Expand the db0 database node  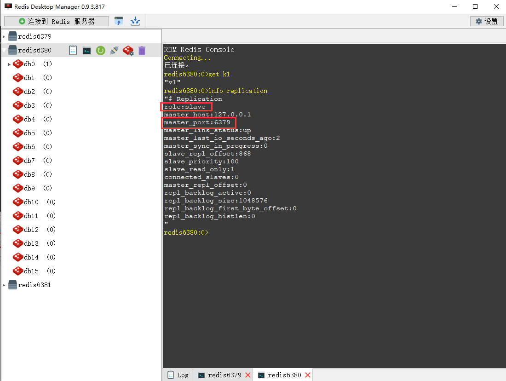pyautogui.click(x=9, y=64)
